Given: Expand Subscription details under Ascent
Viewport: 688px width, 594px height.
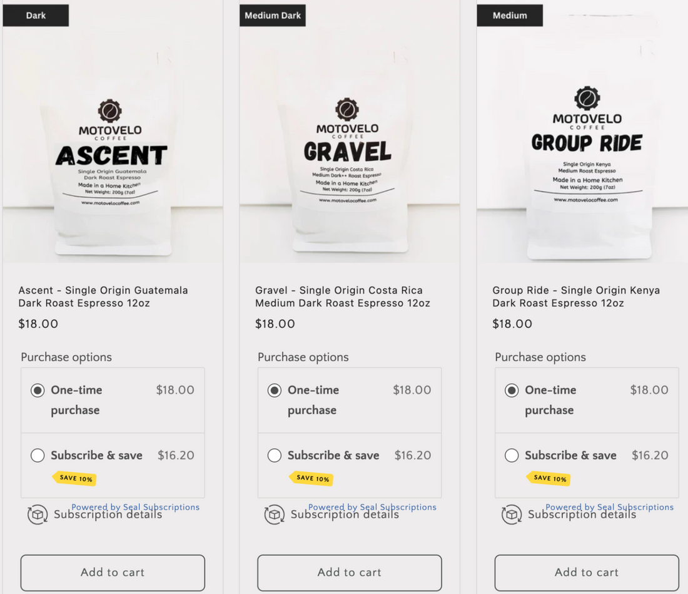Looking at the screenshot, I should [x=108, y=515].
